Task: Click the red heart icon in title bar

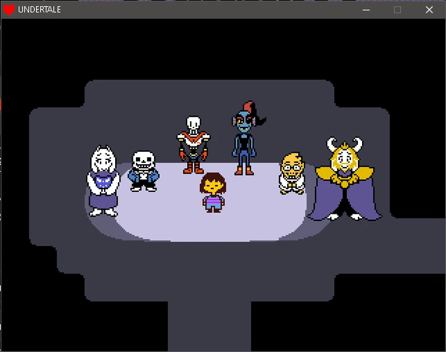Action: [x=9, y=9]
